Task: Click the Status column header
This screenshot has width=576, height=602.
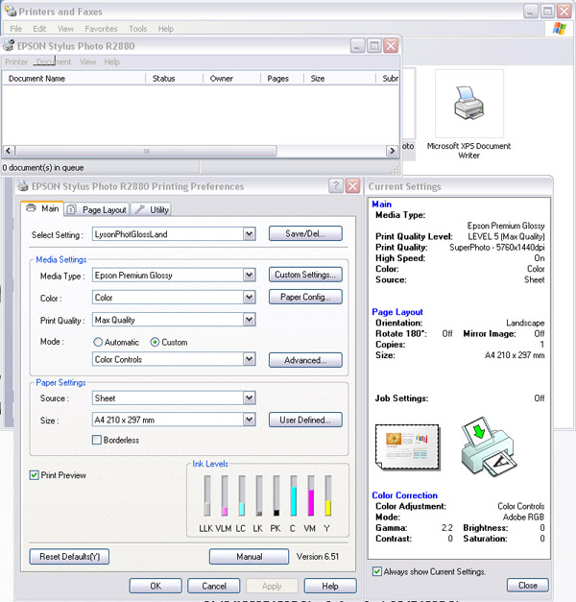Action: 175,79
